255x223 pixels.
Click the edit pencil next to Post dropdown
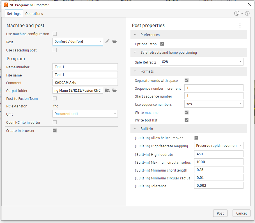[x=107, y=41]
